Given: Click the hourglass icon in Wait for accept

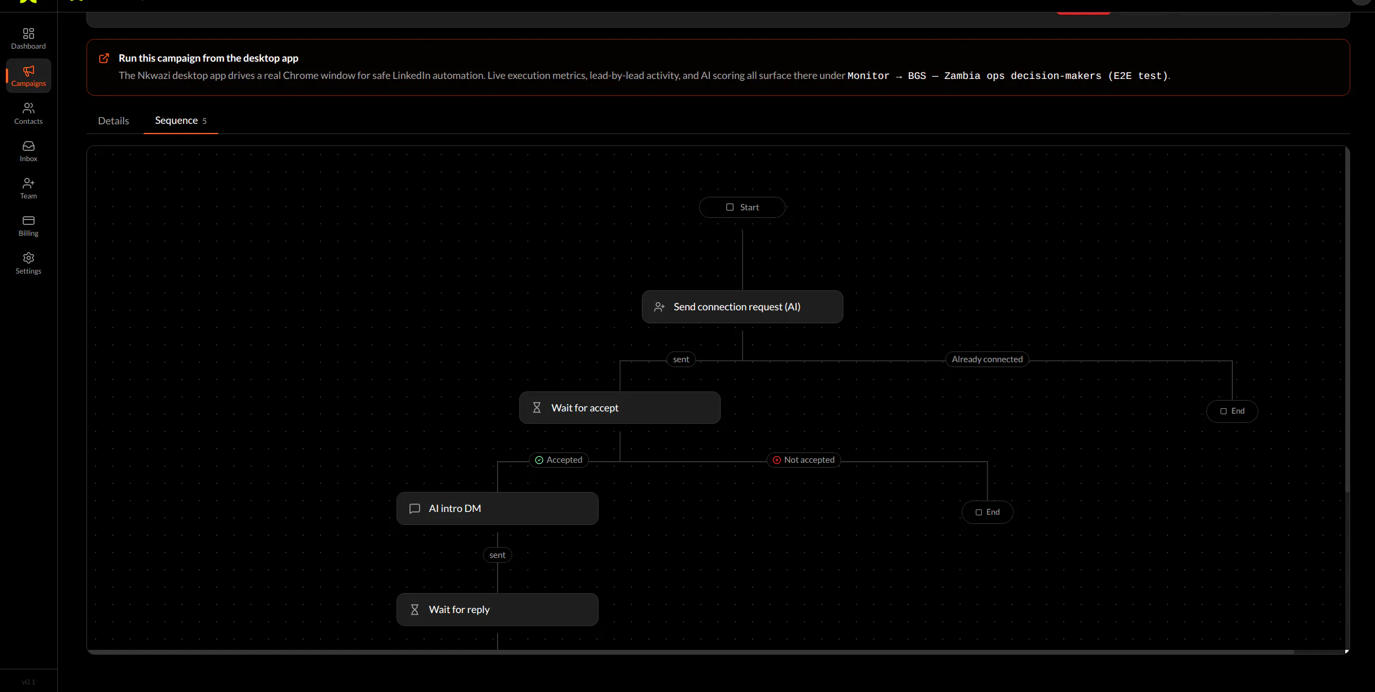Looking at the screenshot, I should [x=536, y=408].
